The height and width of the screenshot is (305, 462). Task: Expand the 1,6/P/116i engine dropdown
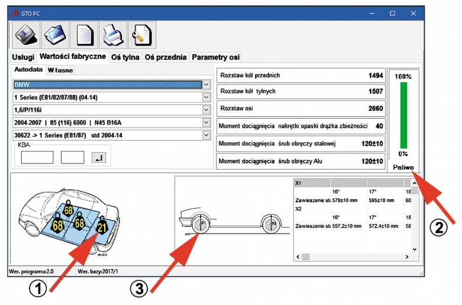pos(206,110)
